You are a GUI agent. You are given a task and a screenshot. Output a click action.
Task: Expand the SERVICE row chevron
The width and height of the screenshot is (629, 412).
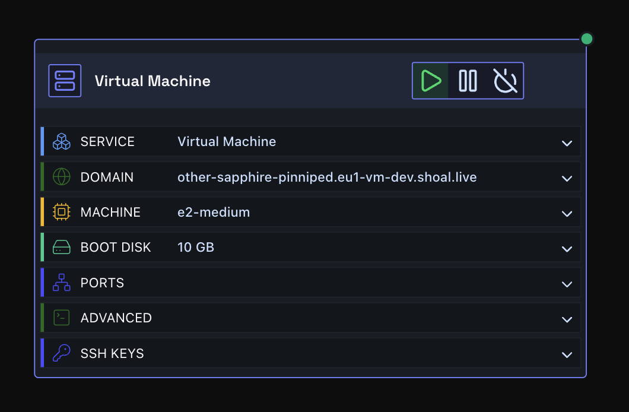click(x=567, y=143)
